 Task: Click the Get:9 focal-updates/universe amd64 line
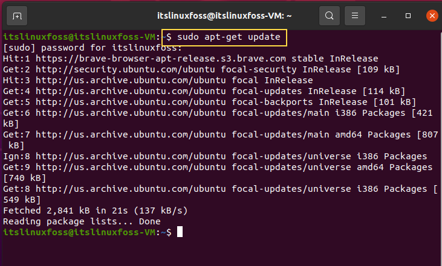click(x=218, y=167)
